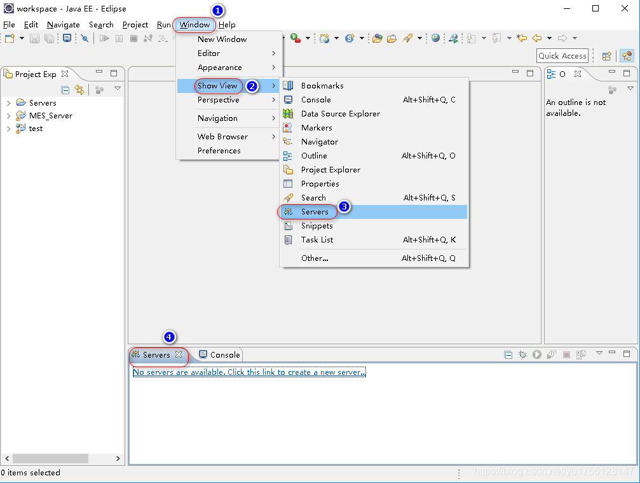Select Console in Show View submenu

[316, 100]
